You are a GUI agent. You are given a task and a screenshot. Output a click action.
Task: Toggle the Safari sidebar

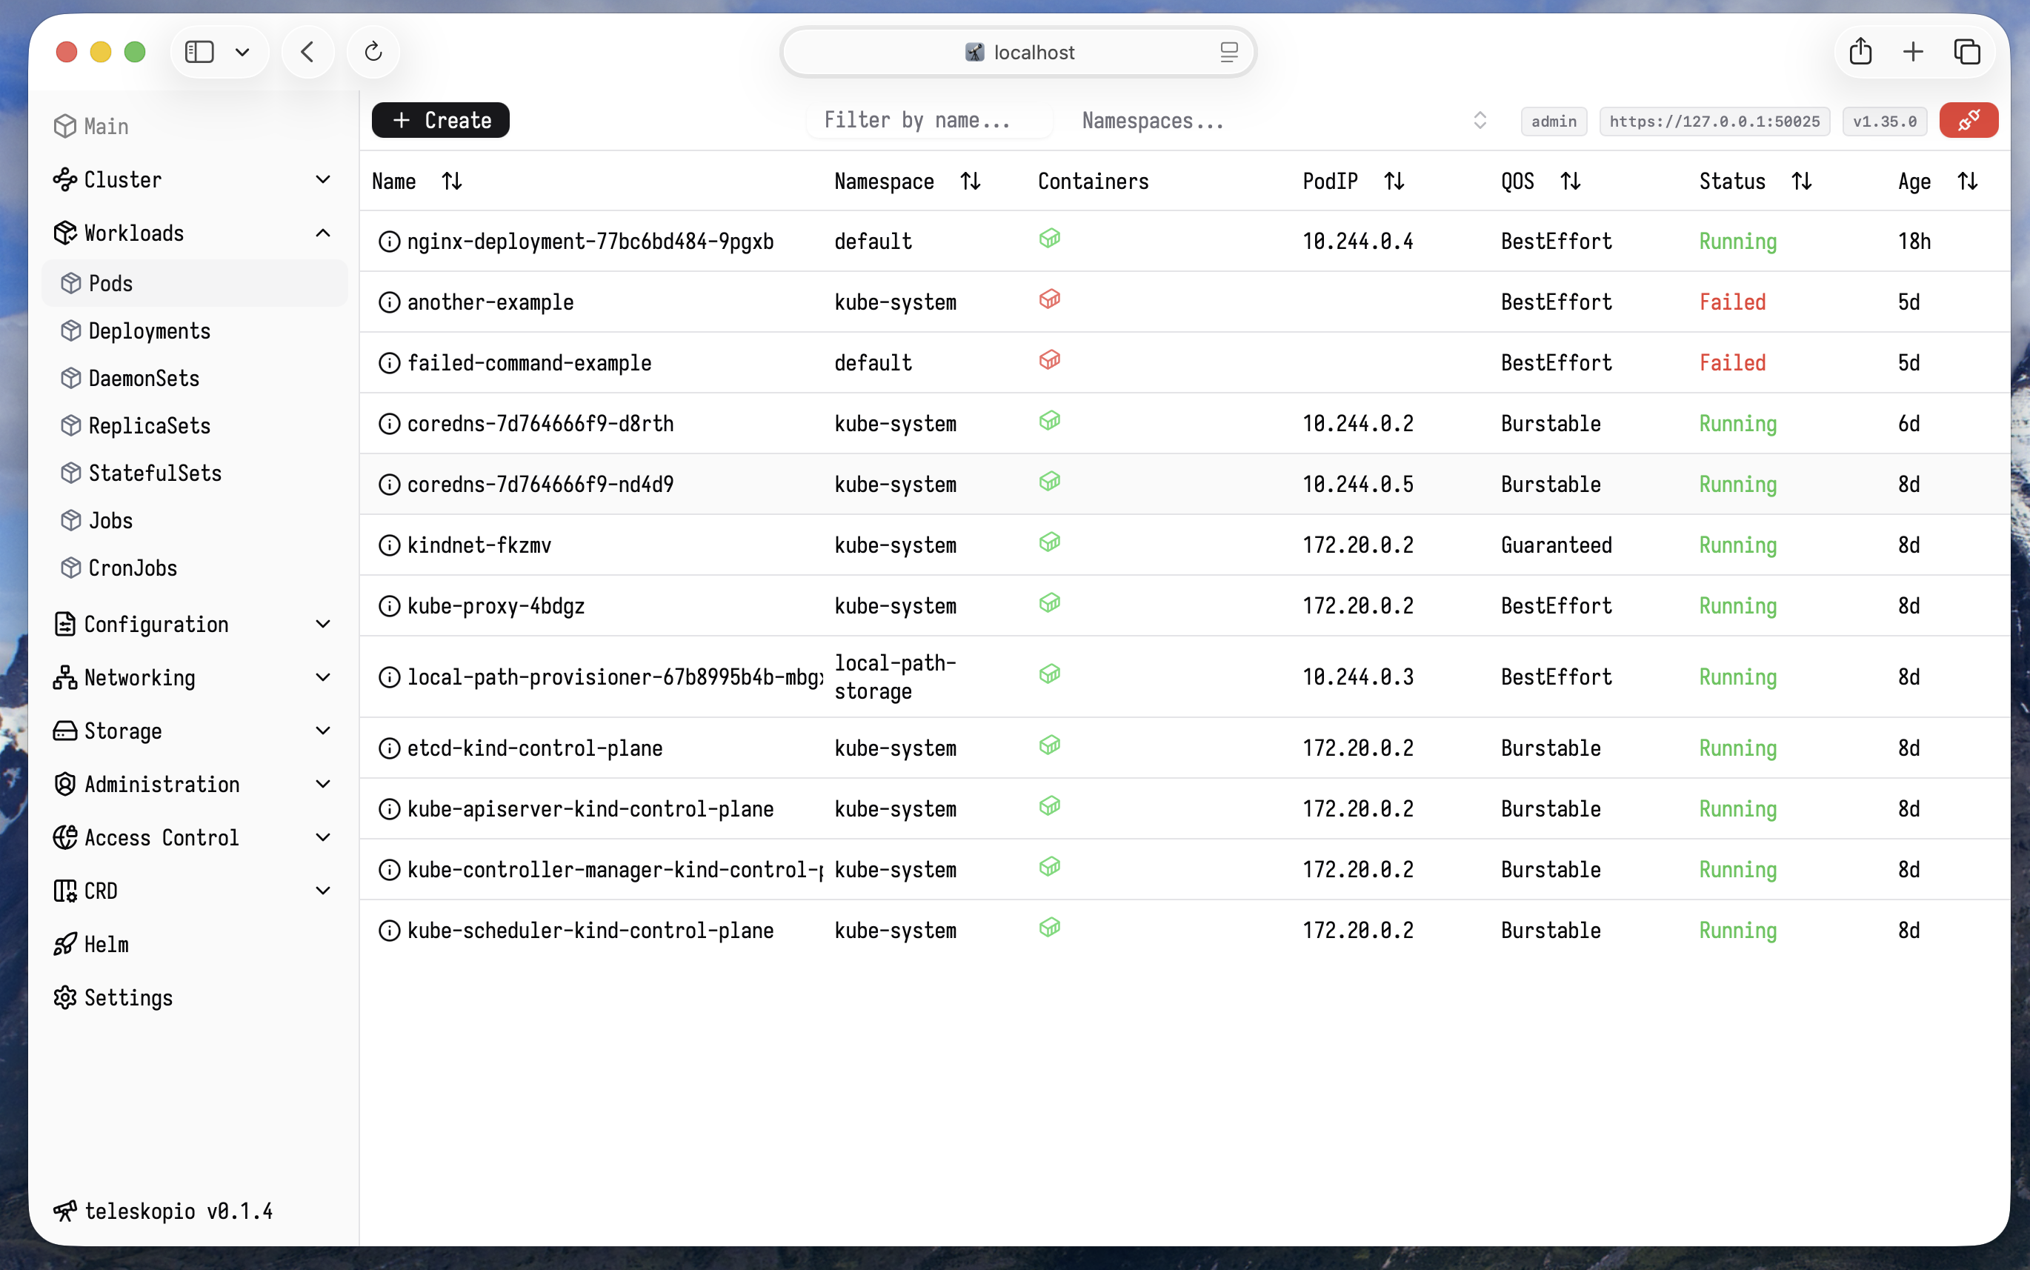pos(199,52)
